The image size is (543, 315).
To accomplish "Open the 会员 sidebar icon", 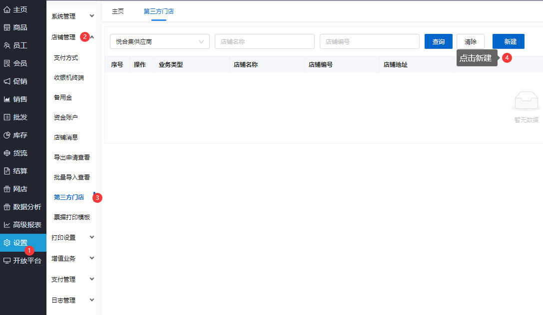I will [x=7, y=64].
